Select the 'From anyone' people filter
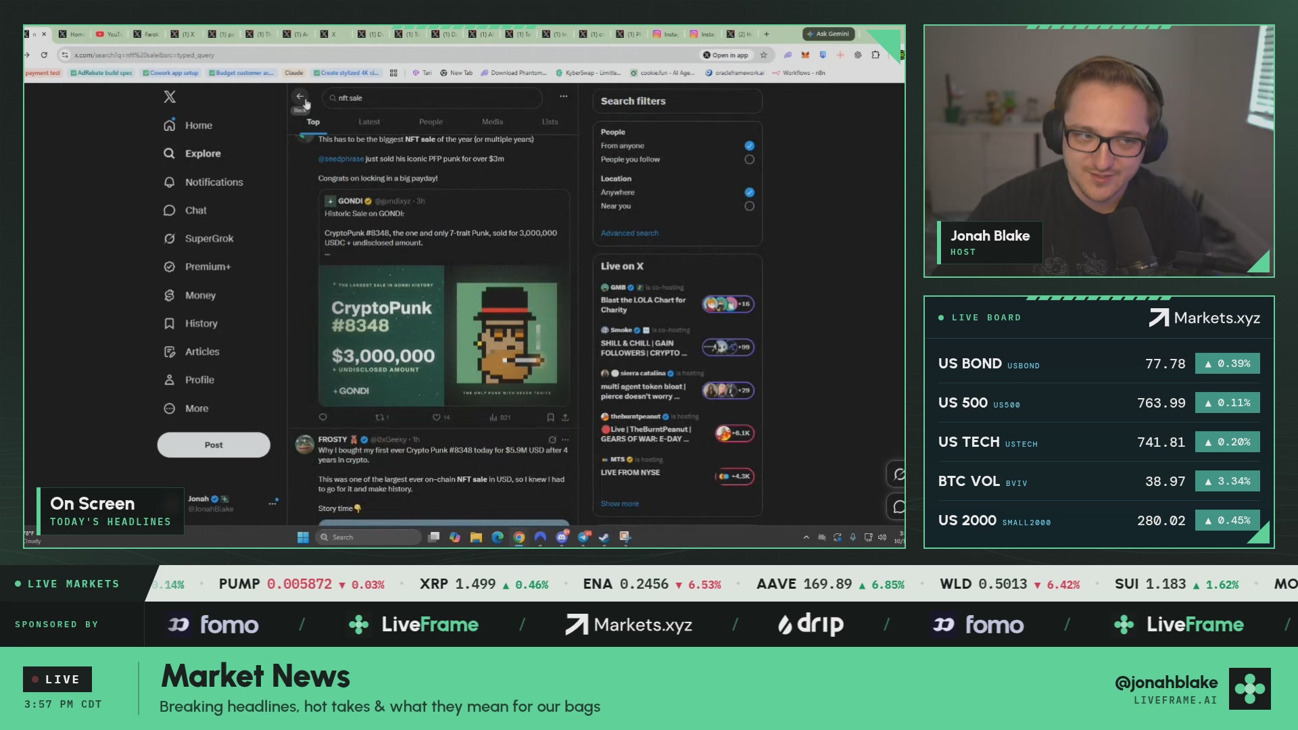The image size is (1298, 730). [749, 146]
